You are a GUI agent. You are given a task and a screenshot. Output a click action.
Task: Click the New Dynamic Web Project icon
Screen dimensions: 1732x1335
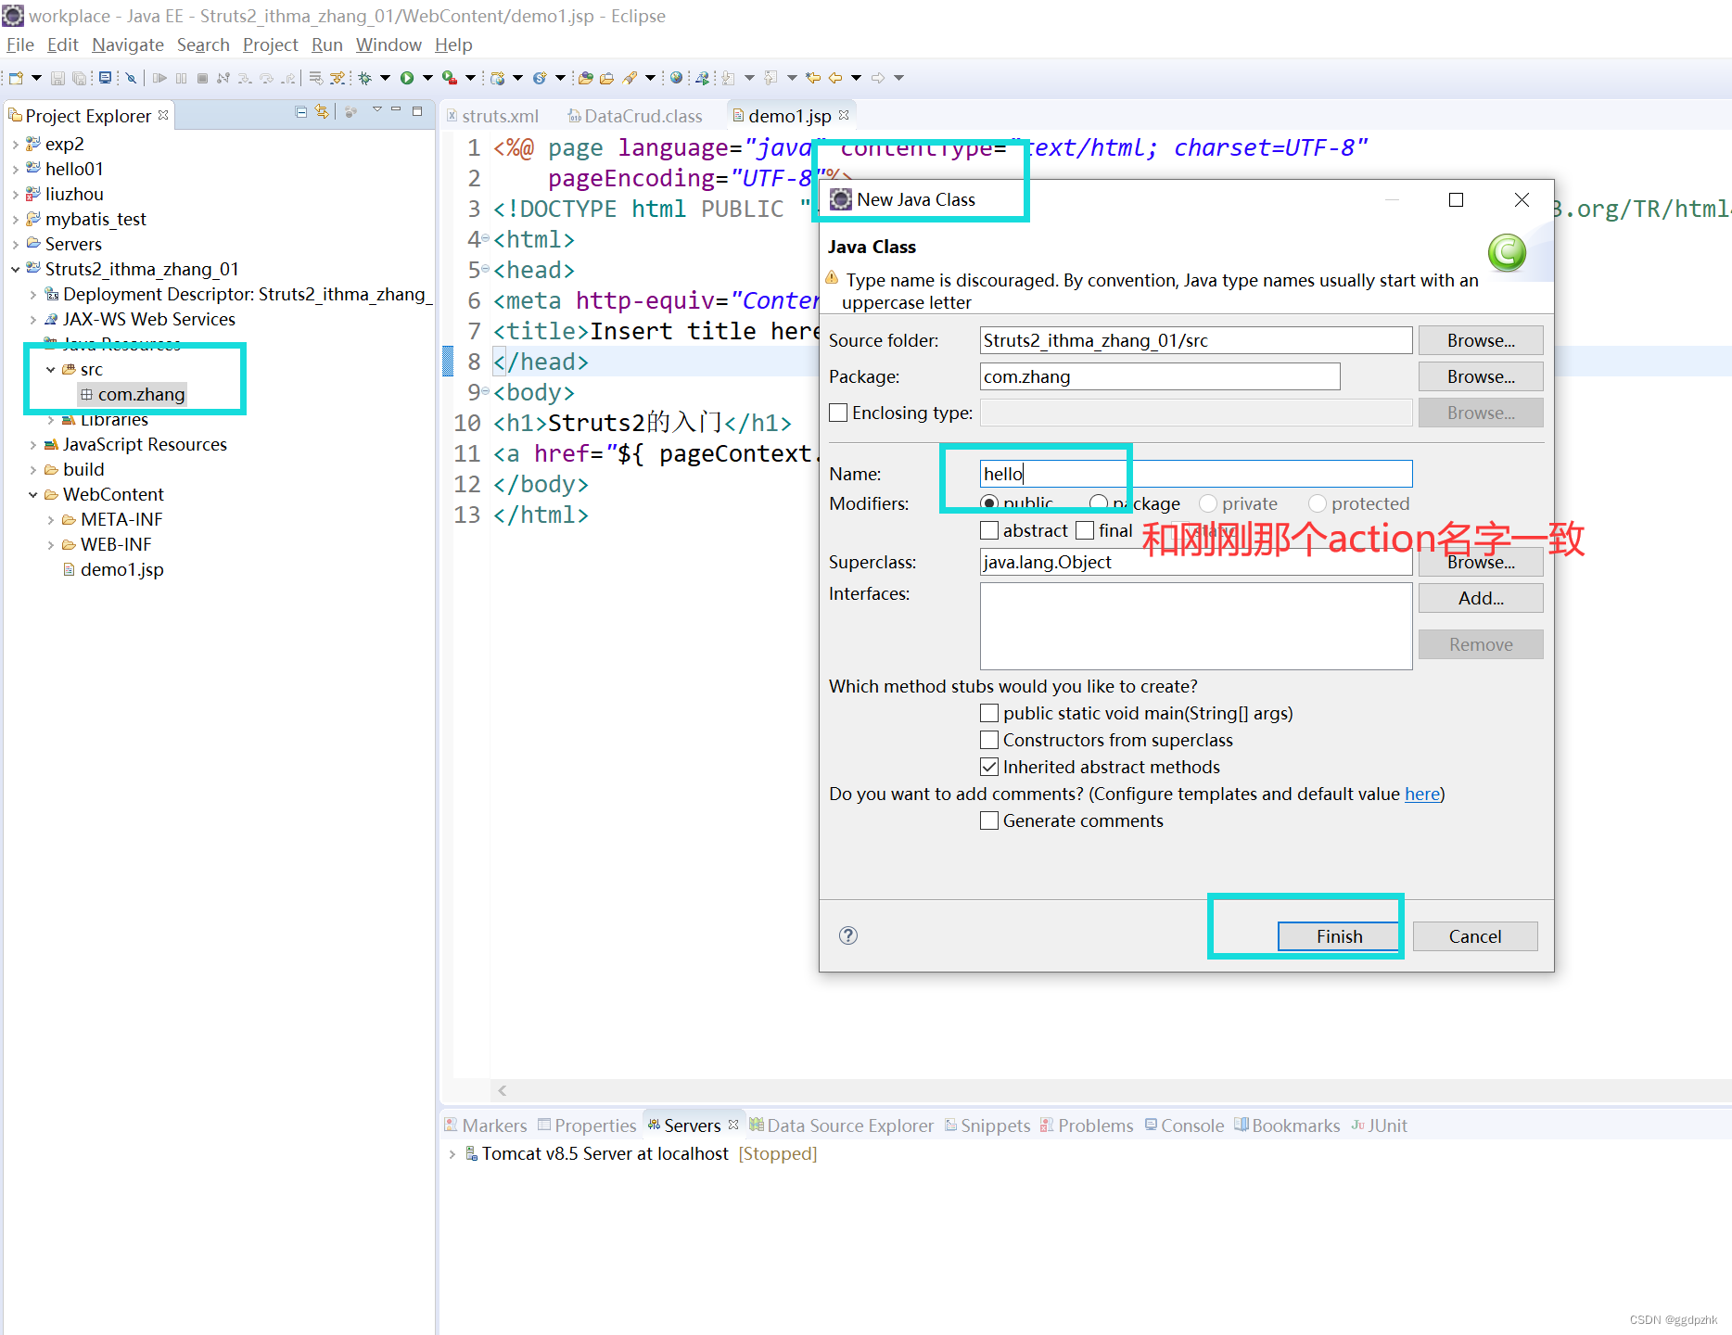[x=498, y=78]
